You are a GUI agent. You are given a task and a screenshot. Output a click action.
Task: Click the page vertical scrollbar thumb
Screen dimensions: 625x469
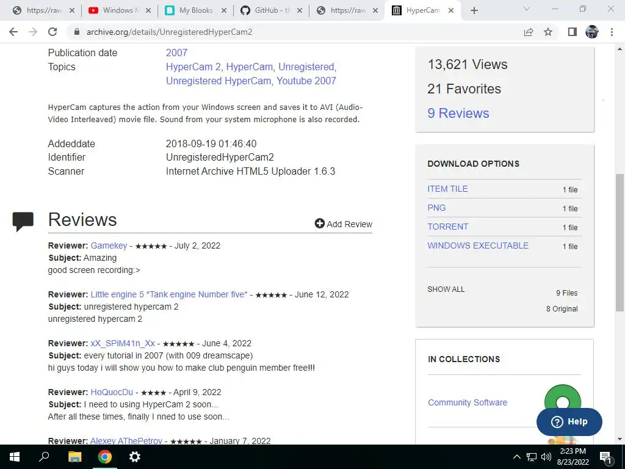pos(620,242)
